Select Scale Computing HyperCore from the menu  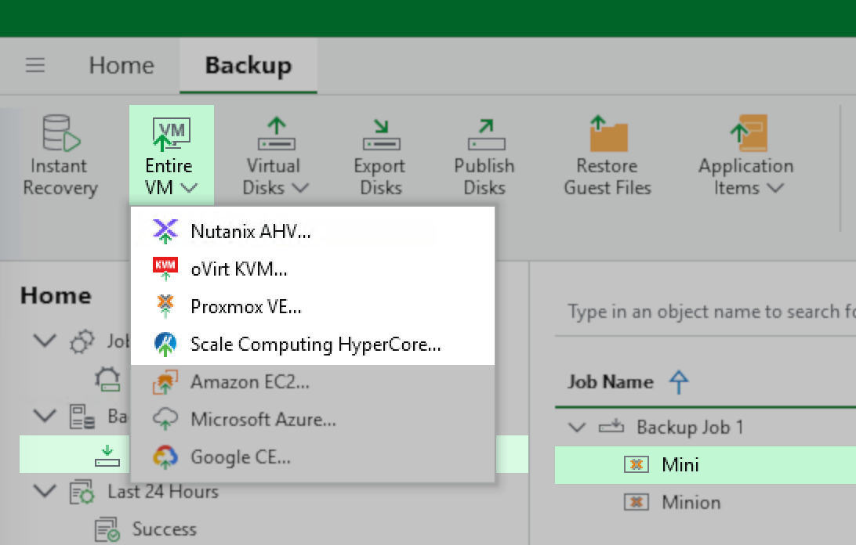click(x=316, y=344)
